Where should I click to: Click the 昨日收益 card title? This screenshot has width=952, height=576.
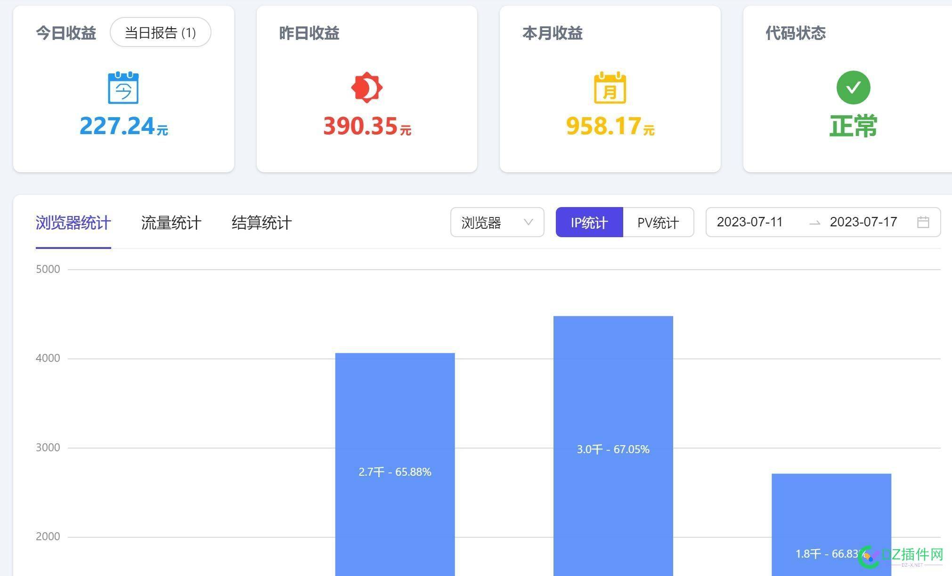click(309, 33)
